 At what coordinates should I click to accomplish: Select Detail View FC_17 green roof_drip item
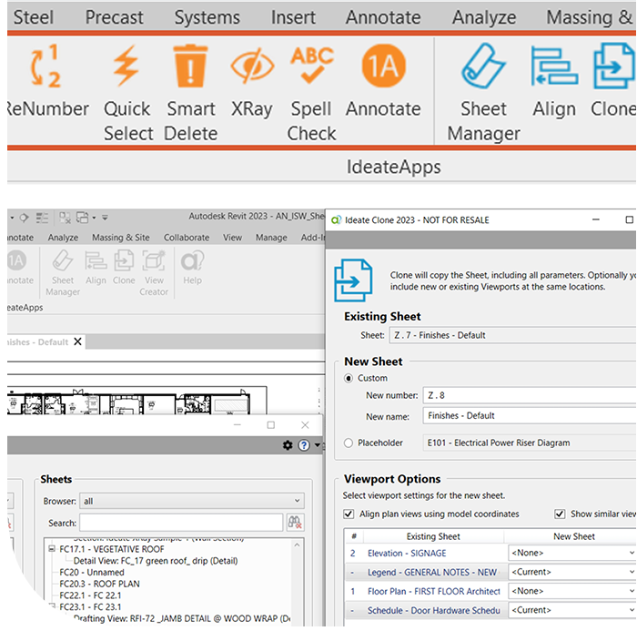point(156,561)
